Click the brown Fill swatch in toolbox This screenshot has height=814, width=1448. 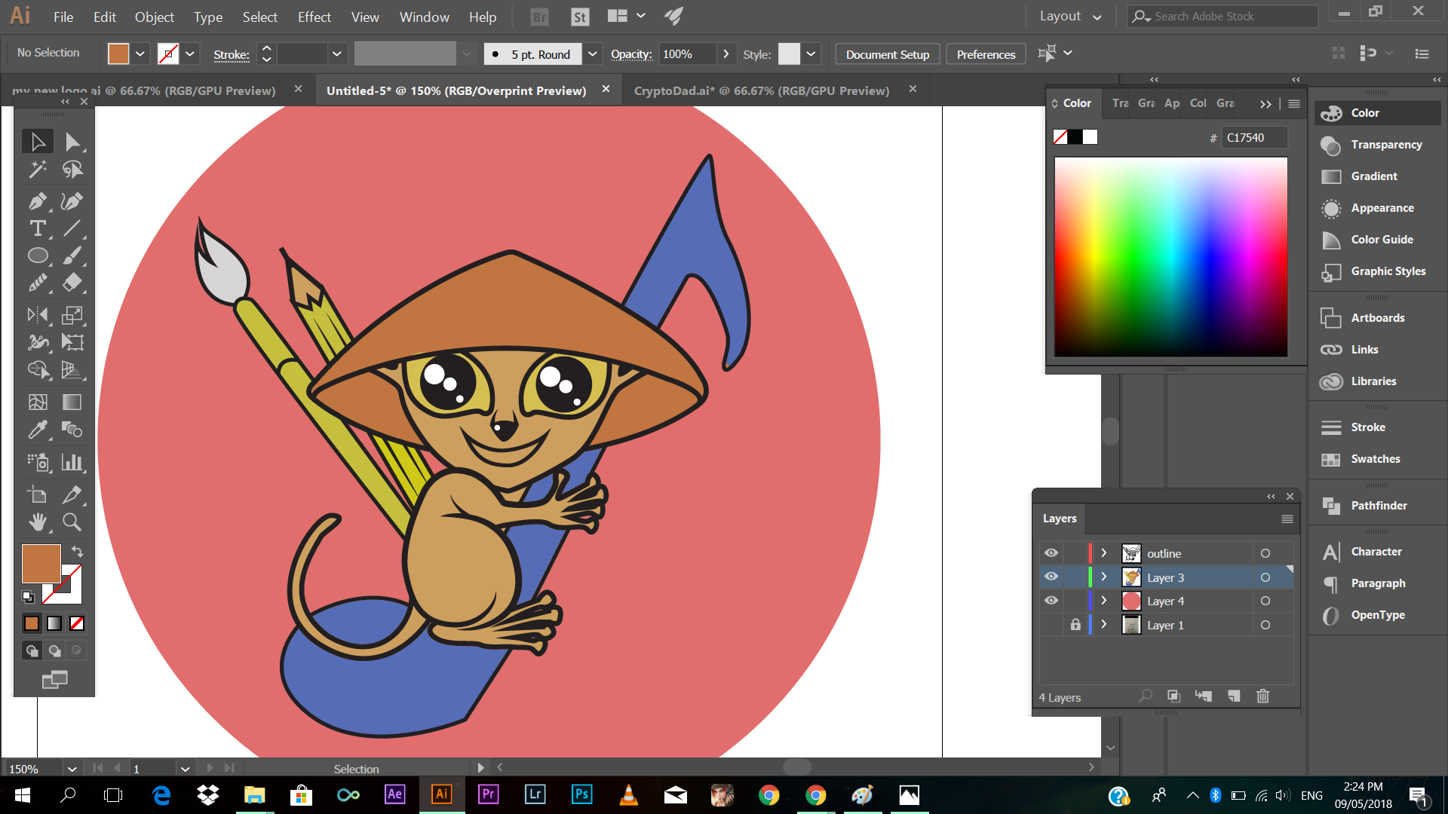point(41,563)
